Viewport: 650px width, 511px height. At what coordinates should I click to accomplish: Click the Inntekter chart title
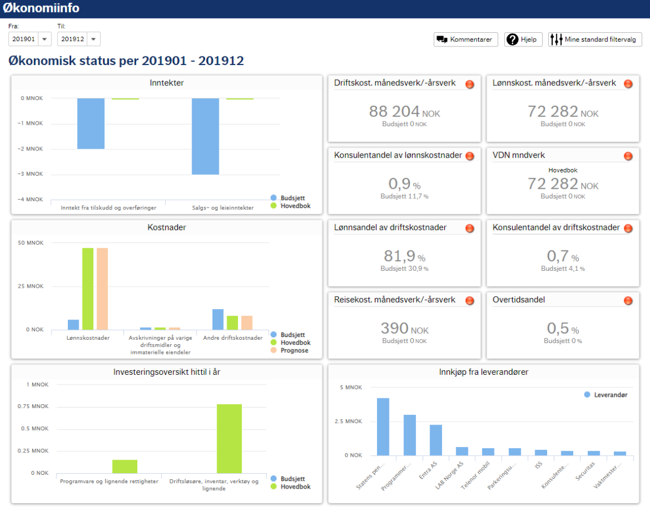(167, 83)
